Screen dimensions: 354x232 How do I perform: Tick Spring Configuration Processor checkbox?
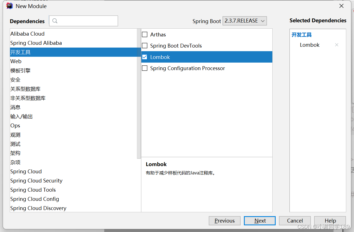point(145,68)
